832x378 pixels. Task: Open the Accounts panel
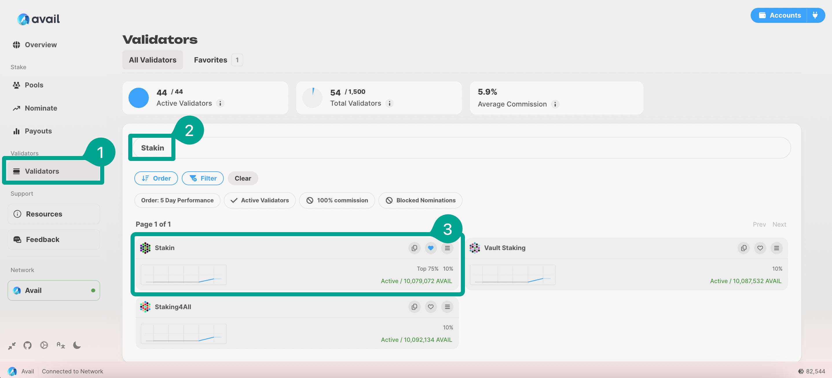779,16
